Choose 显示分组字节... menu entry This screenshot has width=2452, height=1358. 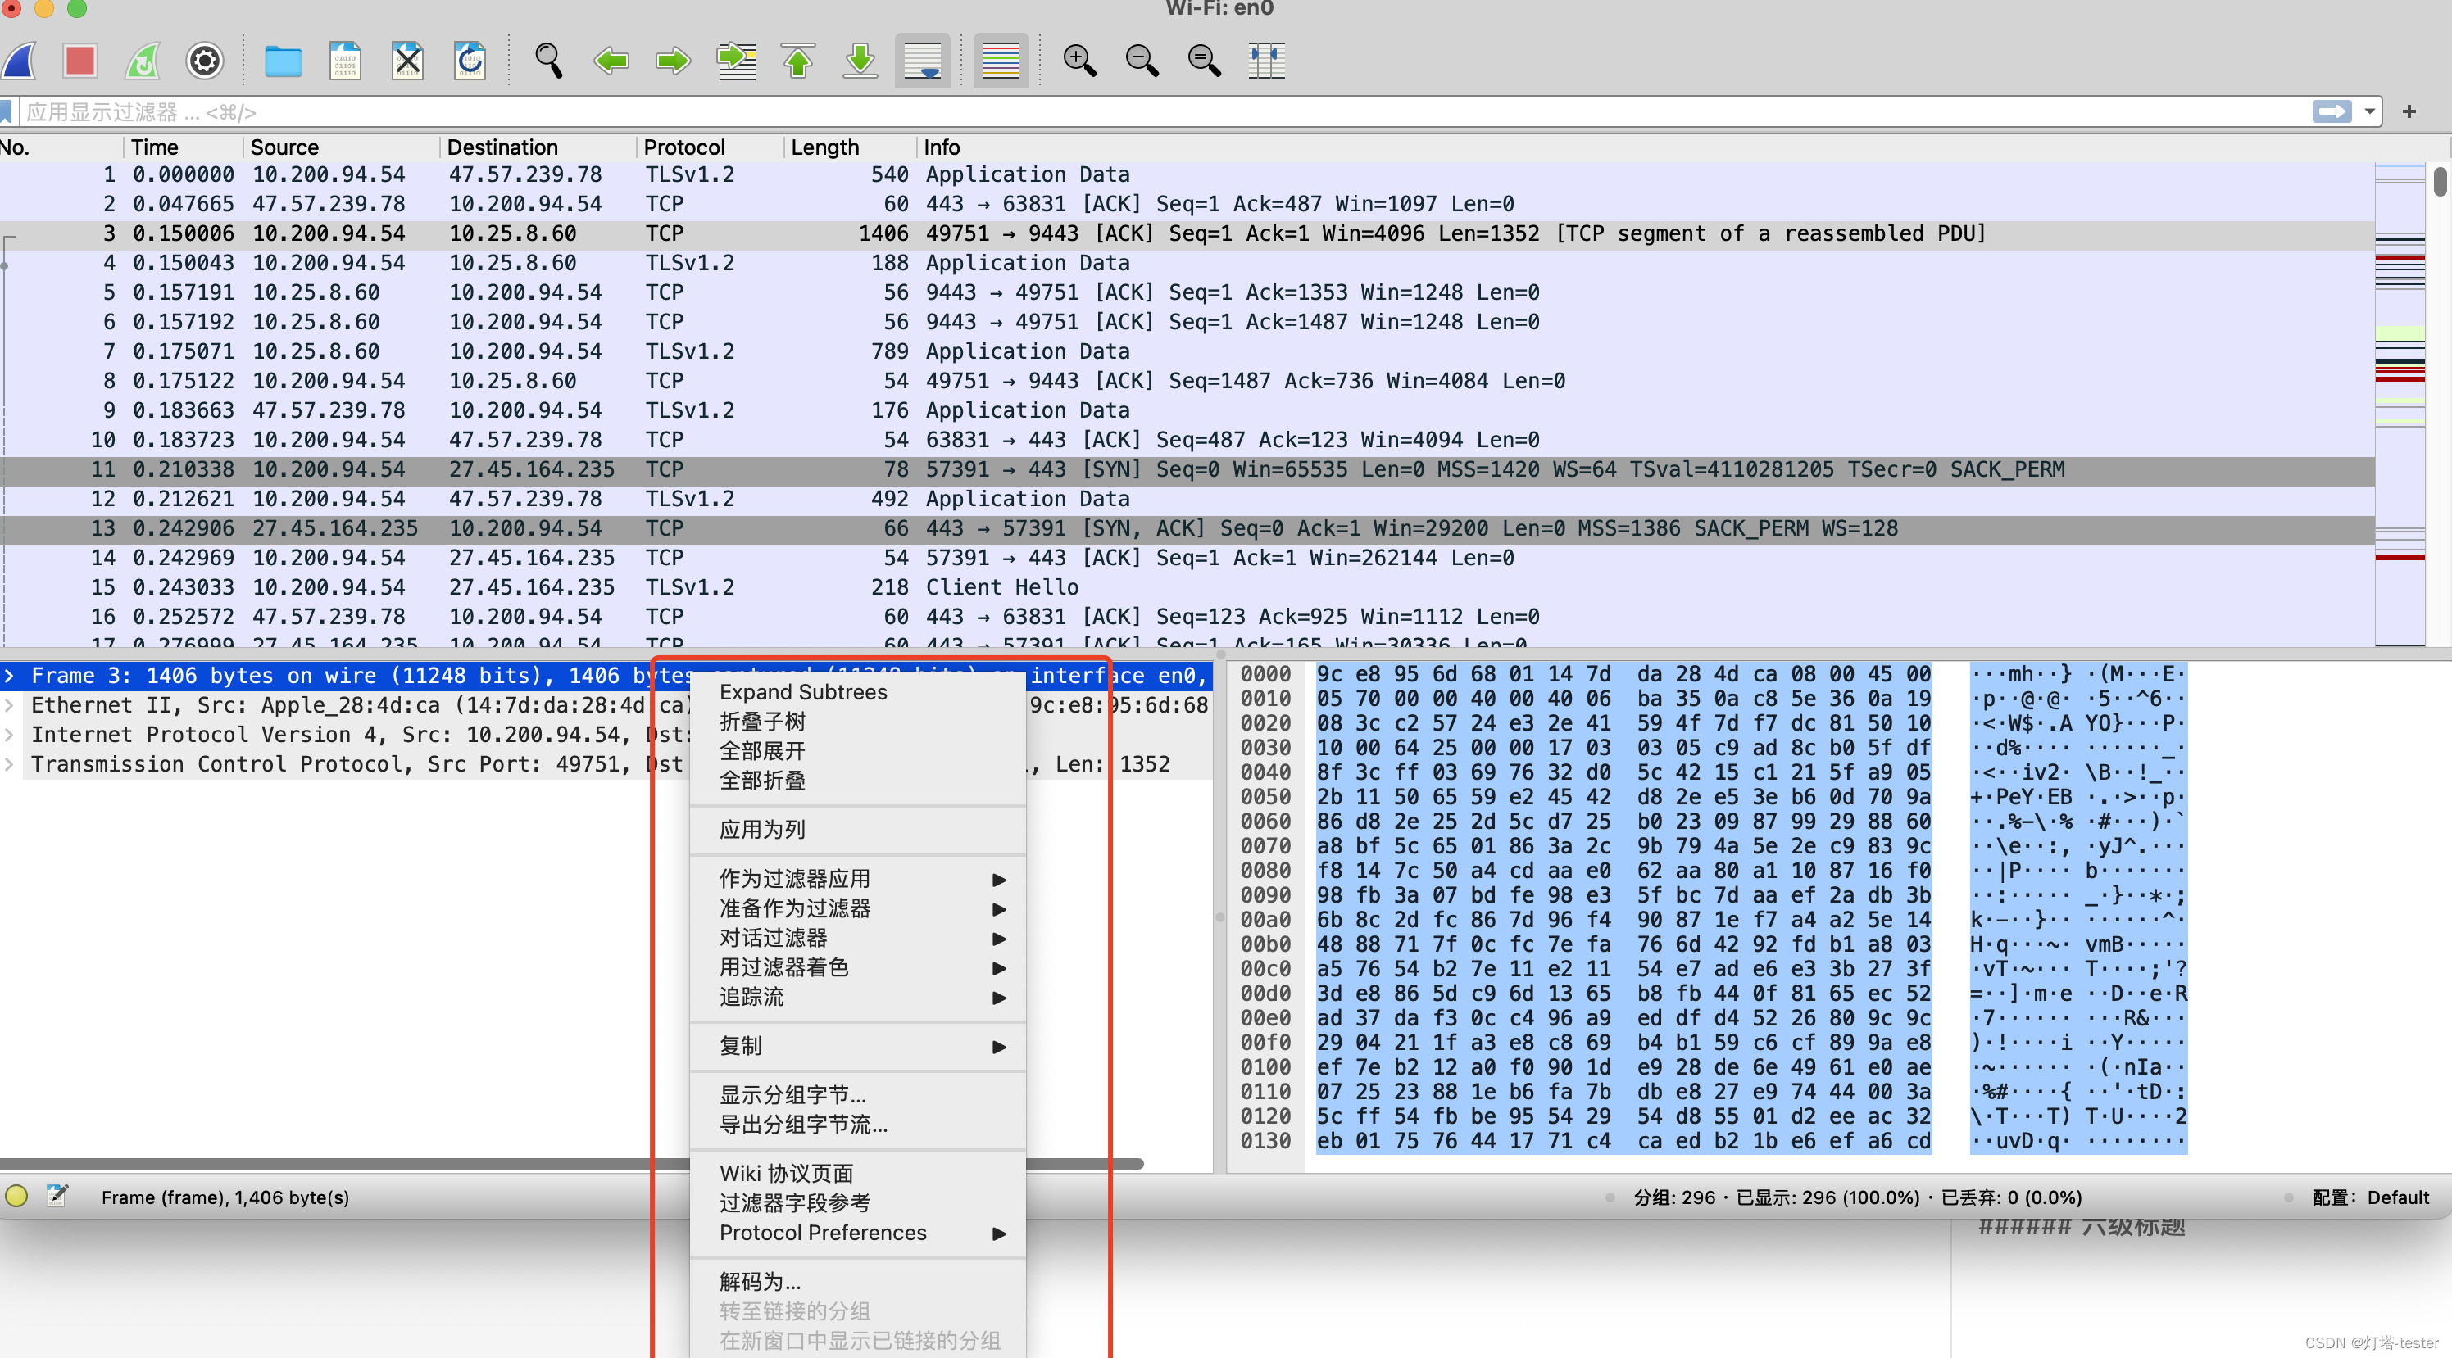pos(858,1095)
